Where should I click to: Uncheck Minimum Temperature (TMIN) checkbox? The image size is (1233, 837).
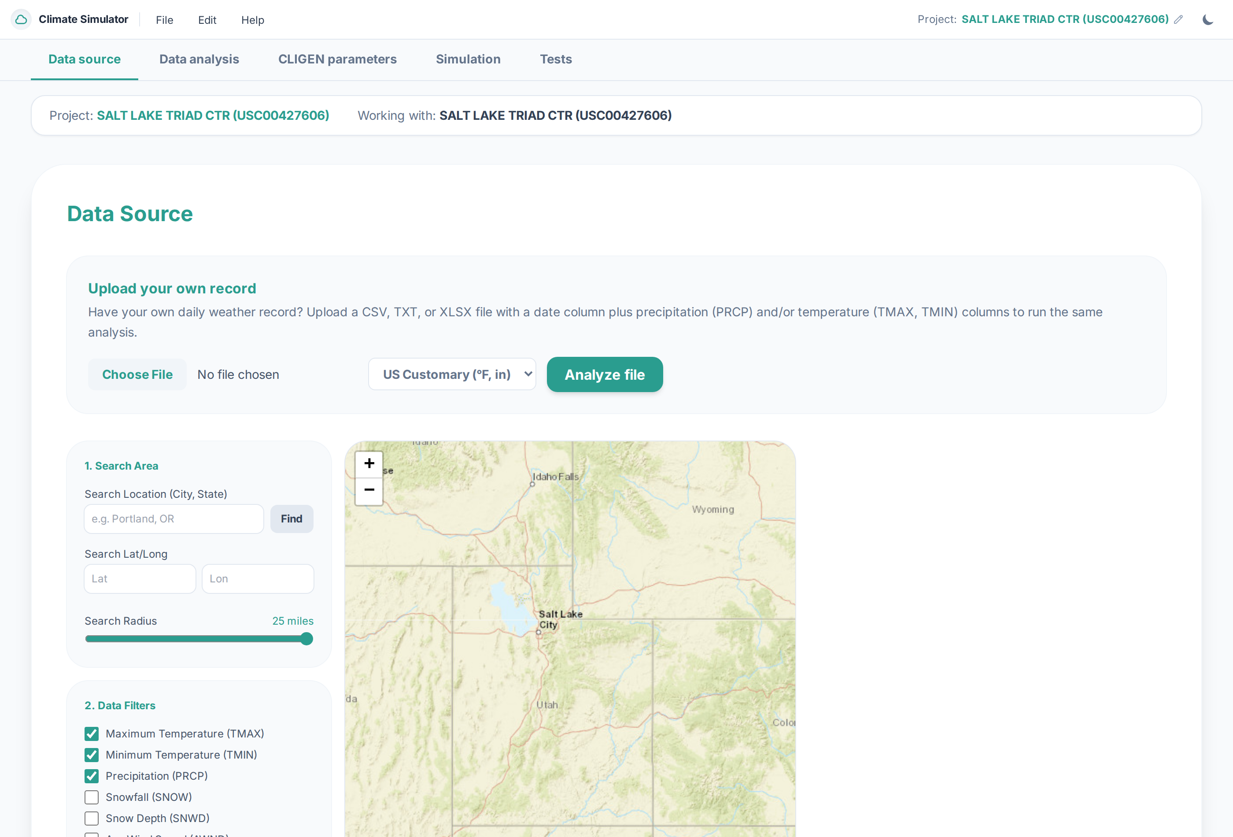tap(92, 755)
